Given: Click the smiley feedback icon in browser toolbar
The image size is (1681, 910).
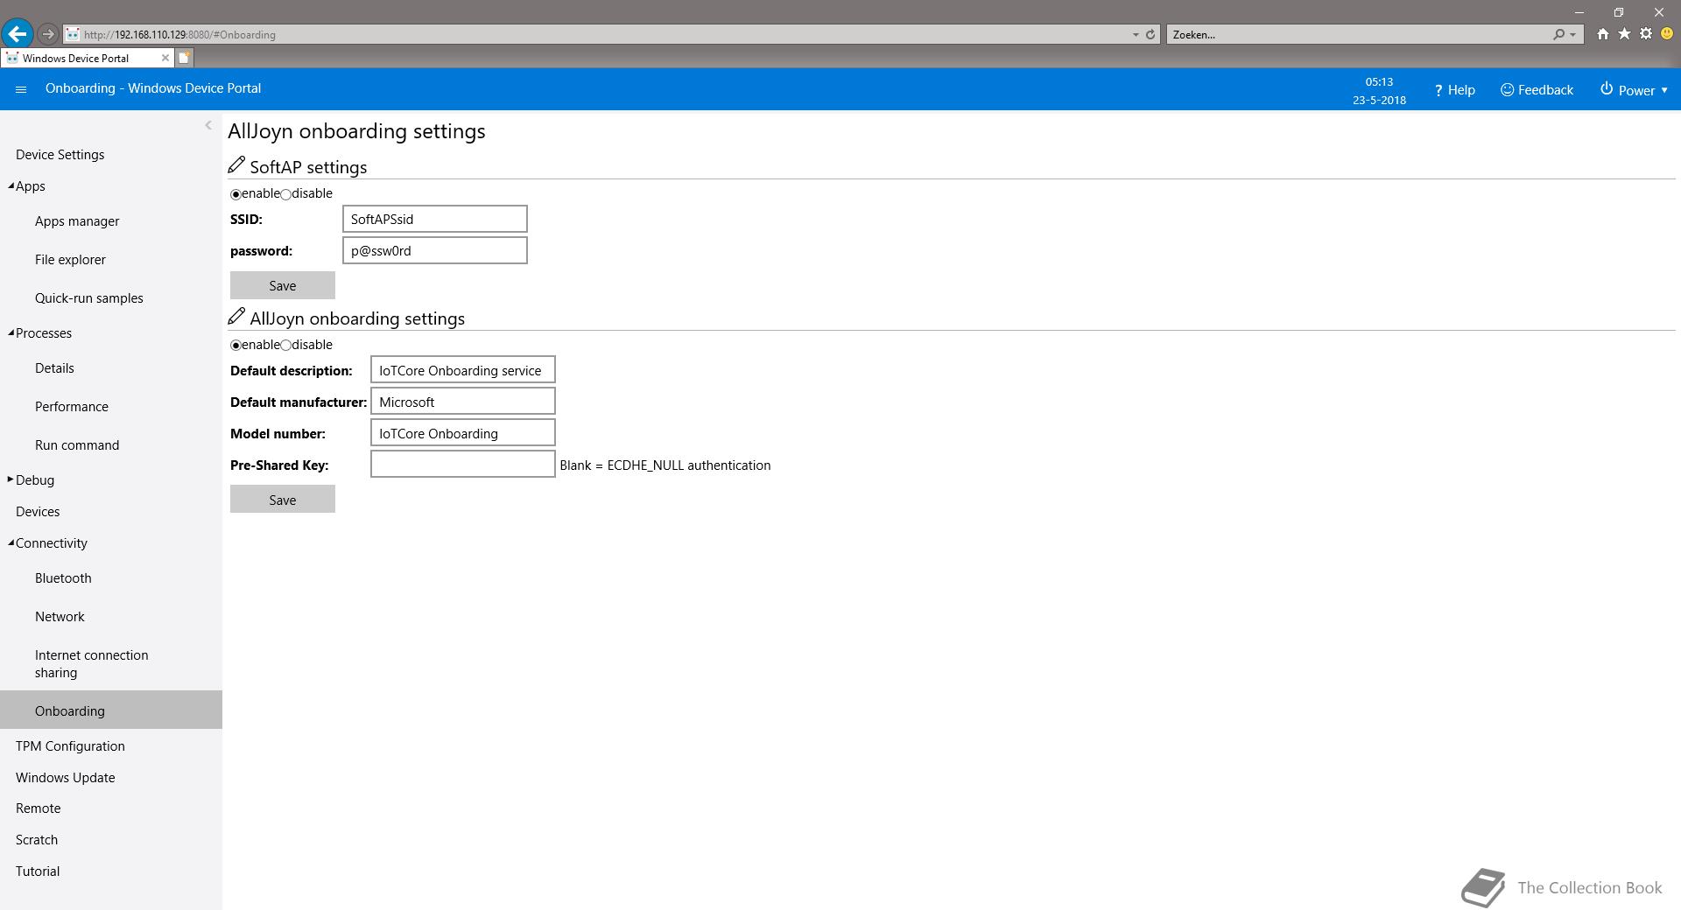Looking at the screenshot, I should point(1667,34).
